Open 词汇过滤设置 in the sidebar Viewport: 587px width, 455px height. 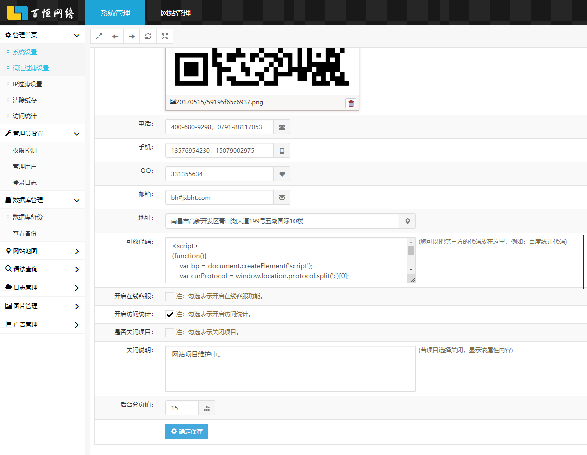pos(31,68)
